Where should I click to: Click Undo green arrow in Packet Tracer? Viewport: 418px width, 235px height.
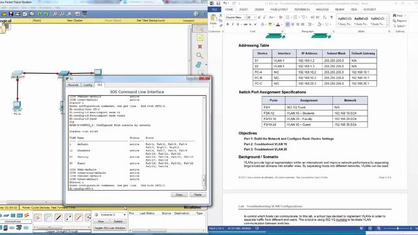(39, 14)
